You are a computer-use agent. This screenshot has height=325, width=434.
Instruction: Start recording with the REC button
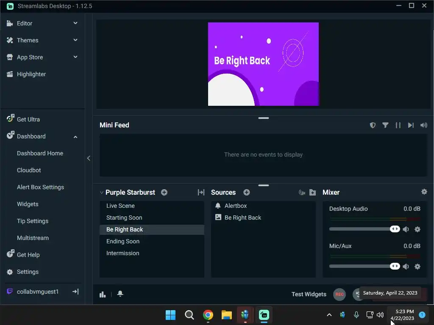(339, 295)
